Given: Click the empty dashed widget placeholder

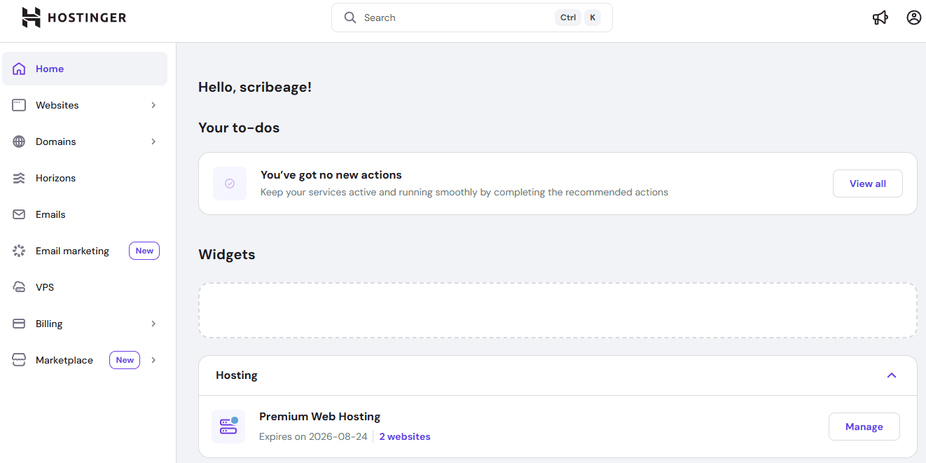Looking at the screenshot, I should [558, 310].
